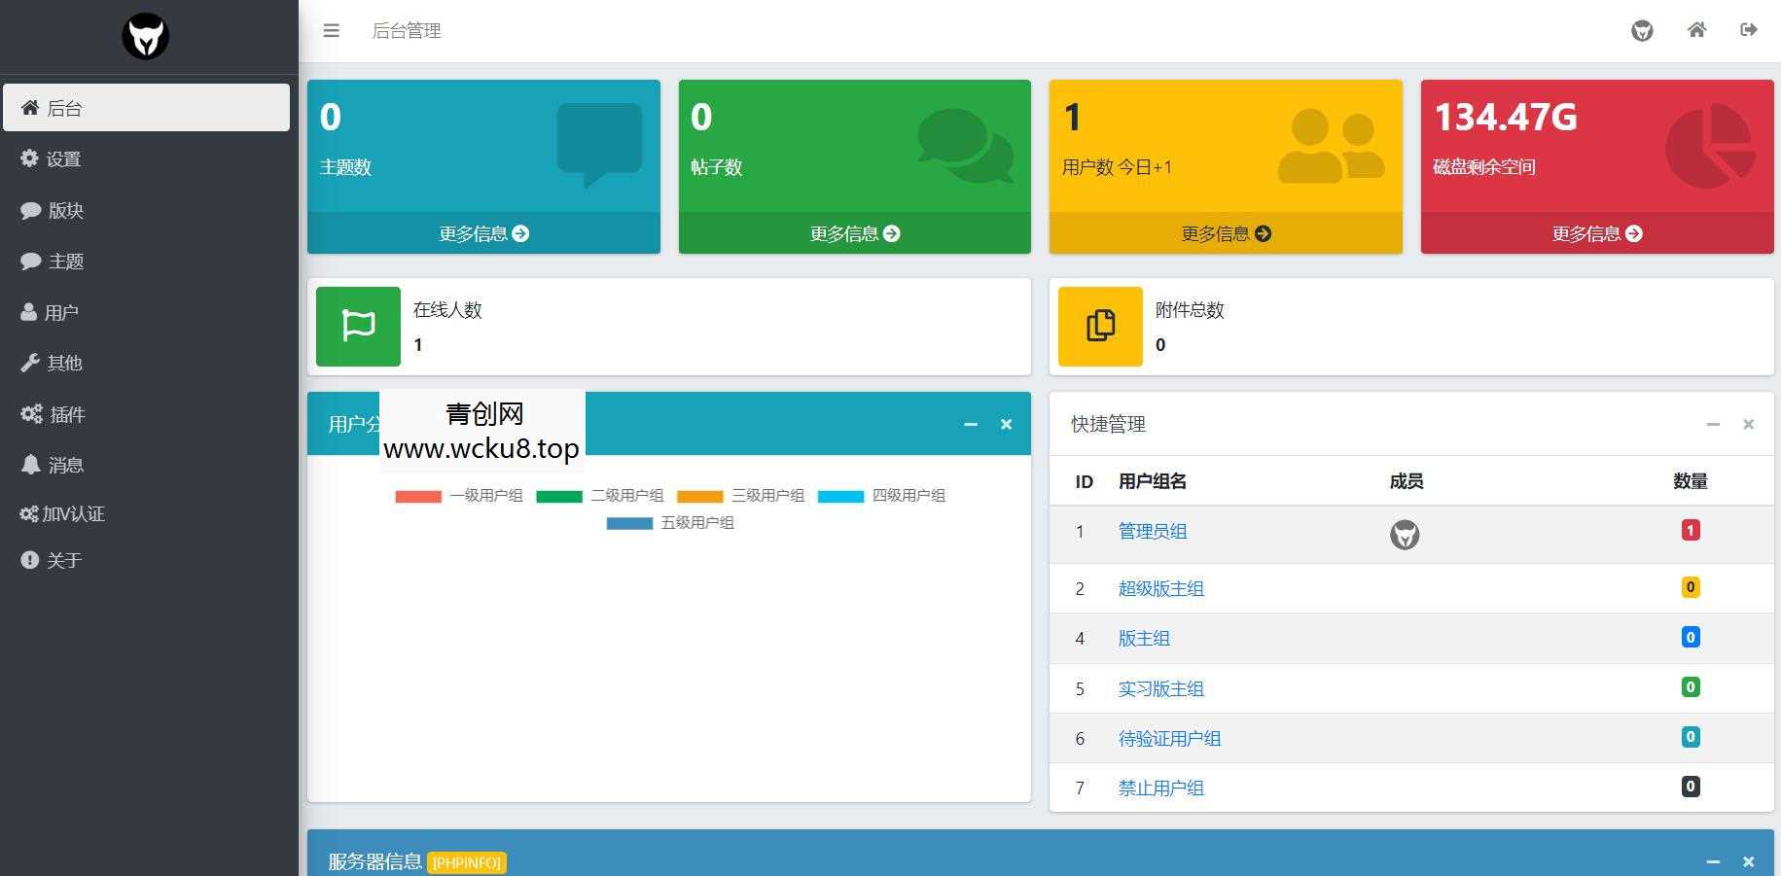Open 设置 via the gear sidebar icon

point(30,158)
